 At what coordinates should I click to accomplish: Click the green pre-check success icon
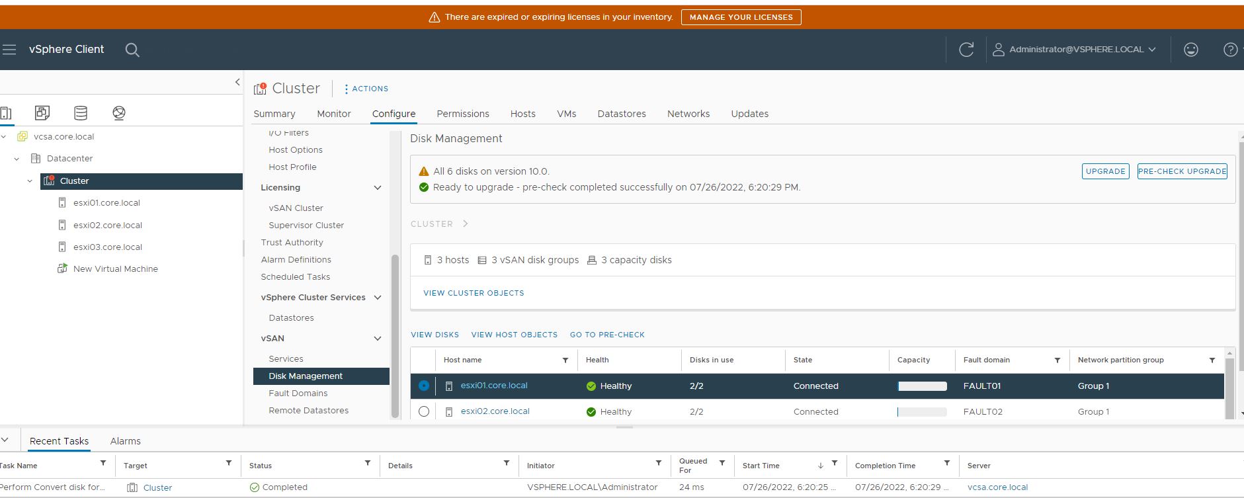pos(424,187)
